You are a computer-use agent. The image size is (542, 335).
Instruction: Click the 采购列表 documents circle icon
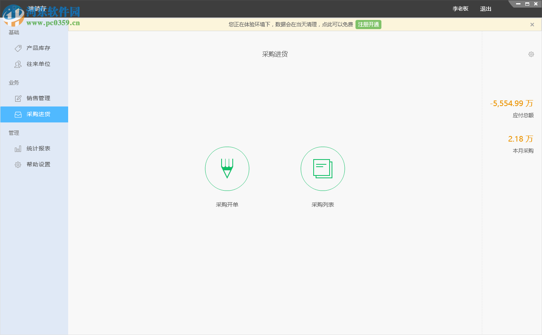tap(323, 169)
